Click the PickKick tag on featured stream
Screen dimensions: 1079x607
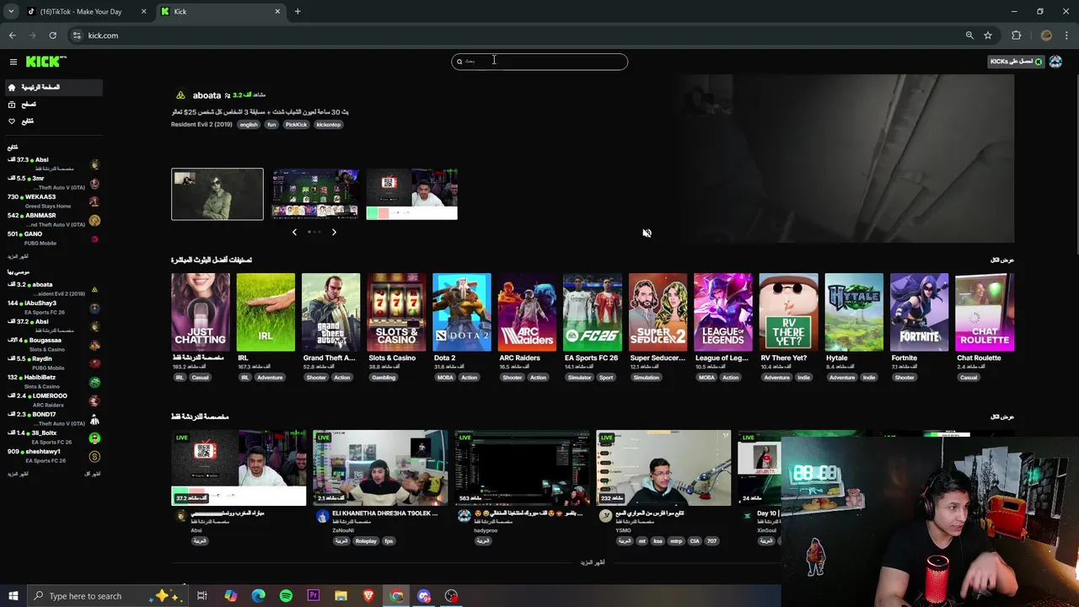tap(296, 125)
